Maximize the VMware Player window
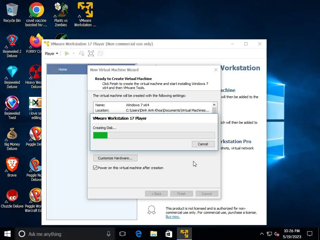Screen dimensions: 320x240 (246, 44)
